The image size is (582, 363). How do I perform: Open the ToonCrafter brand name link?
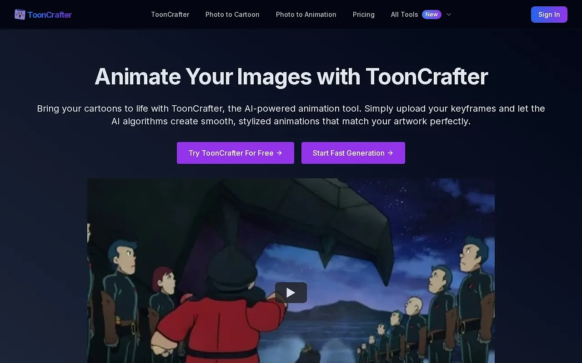[50, 15]
